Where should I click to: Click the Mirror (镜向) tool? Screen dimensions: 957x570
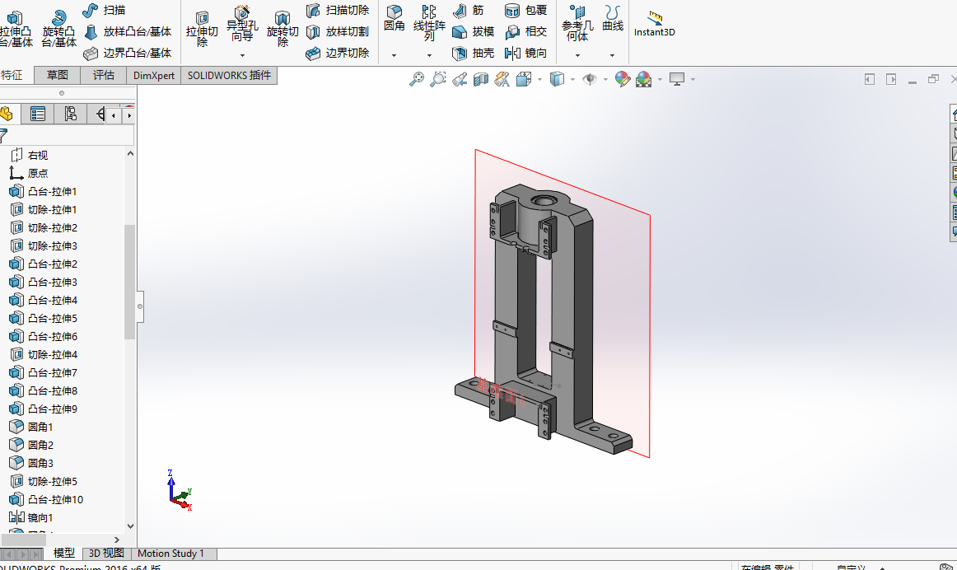click(x=526, y=53)
